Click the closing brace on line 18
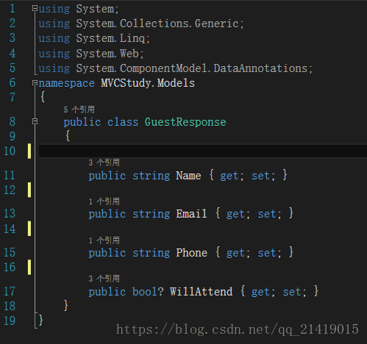Screen dimensions: 367x344 (65, 306)
